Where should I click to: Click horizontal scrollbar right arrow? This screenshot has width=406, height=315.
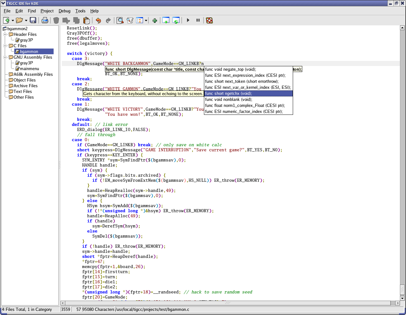coord(398,303)
